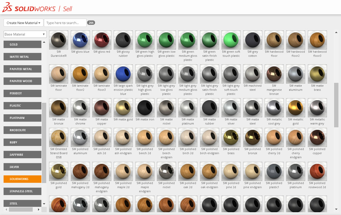Select the SOLIDWORKS category

coord(22,179)
